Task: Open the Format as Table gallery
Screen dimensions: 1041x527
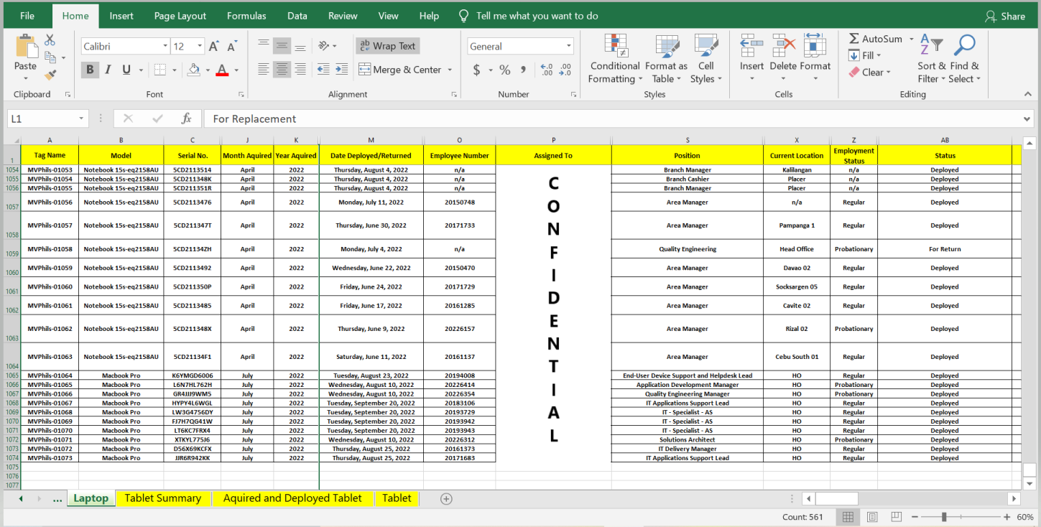Action: (667, 59)
